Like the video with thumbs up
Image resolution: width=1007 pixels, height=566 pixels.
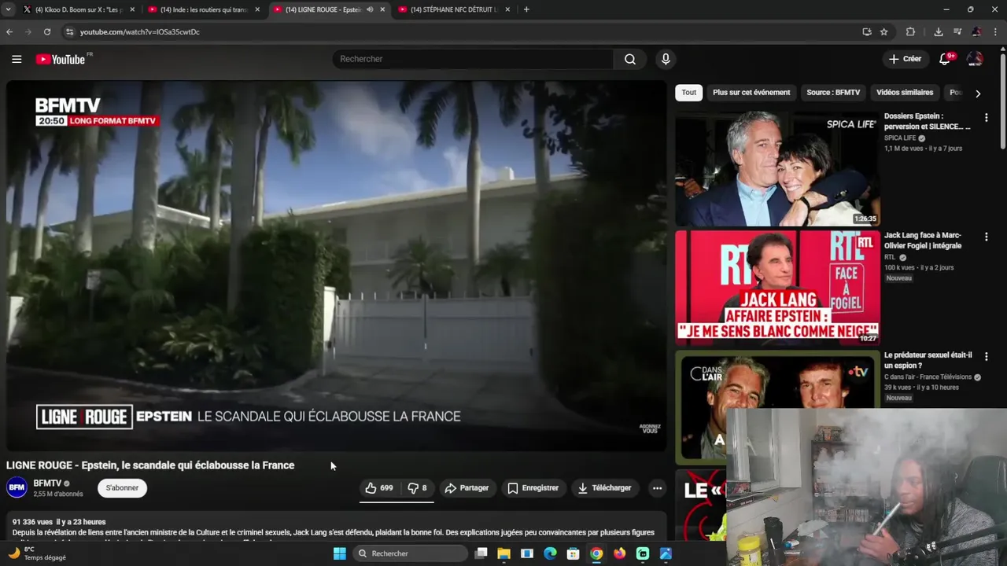(x=378, y=488)
